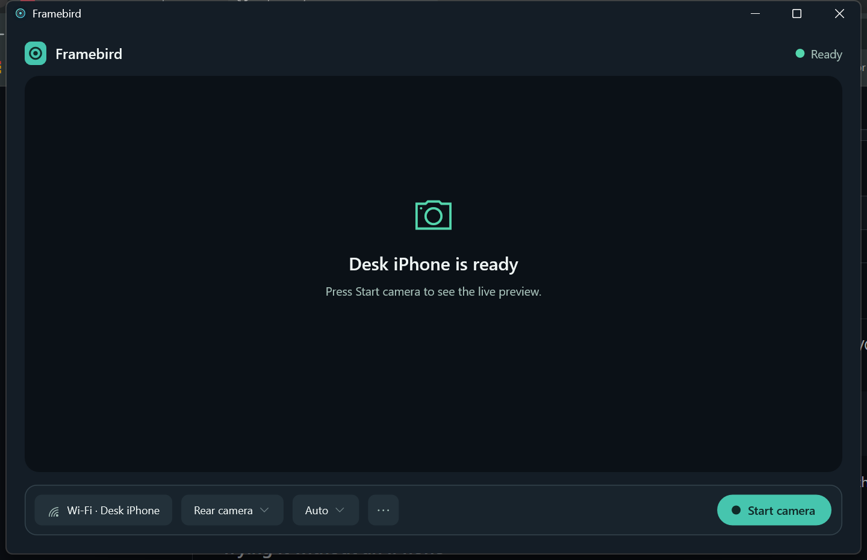
Task: Click the Framebird logo icon in header
Action: tap(36, 54)
